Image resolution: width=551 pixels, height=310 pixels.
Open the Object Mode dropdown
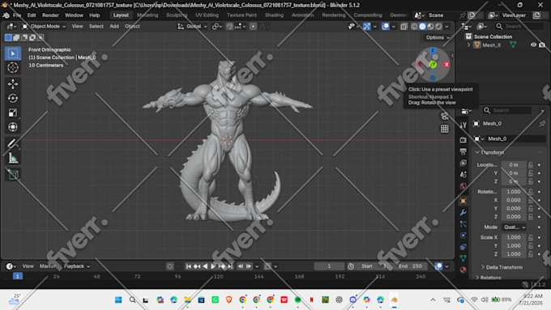[44, 27]
